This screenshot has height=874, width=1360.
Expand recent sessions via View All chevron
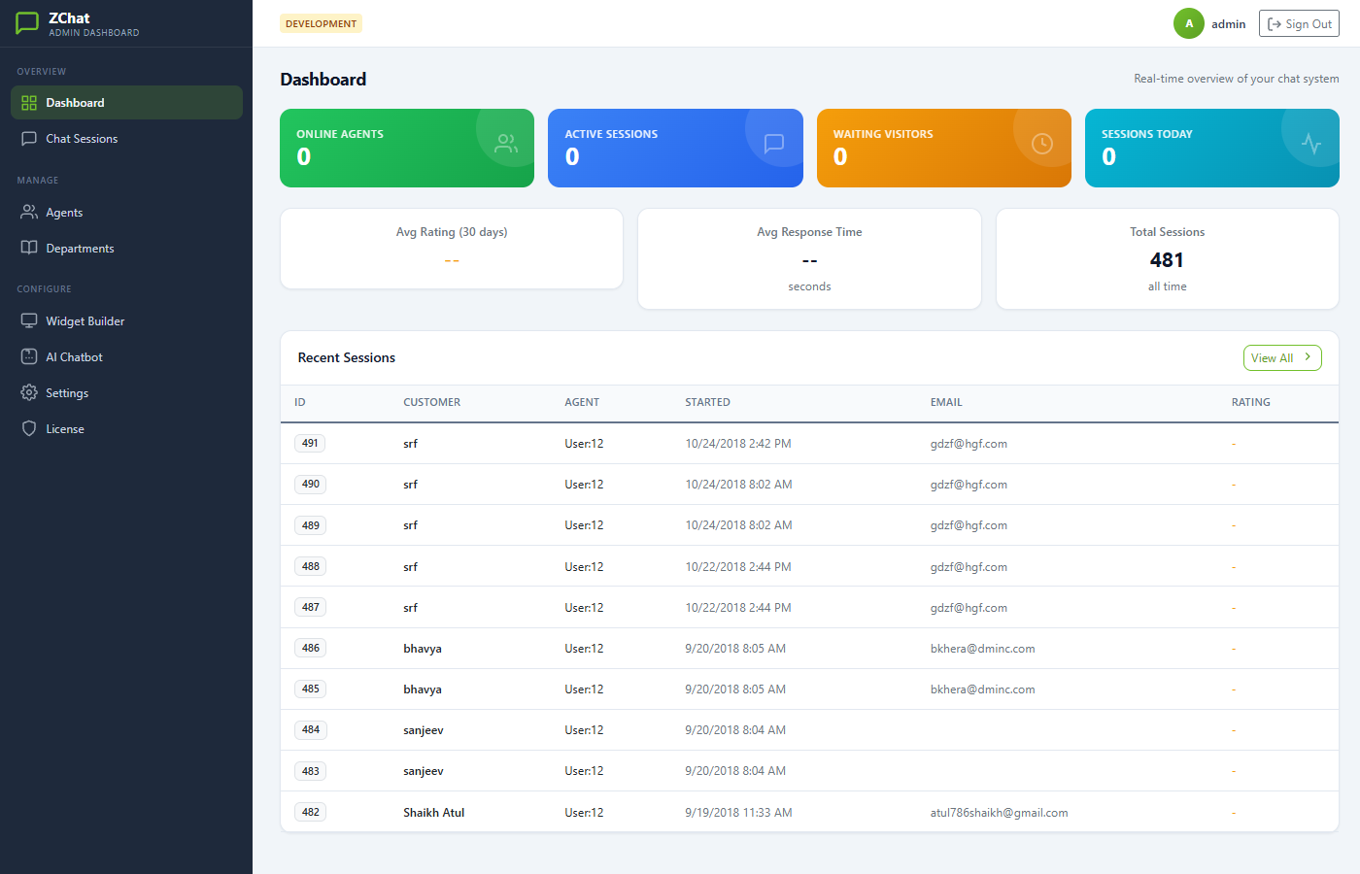(1307, 357)
